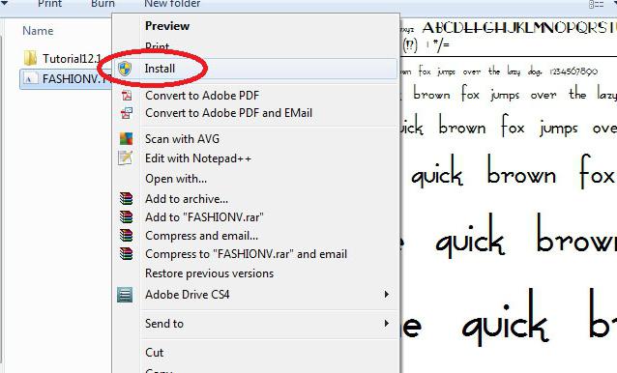The image size is (617, 373).
Task: Click the Notepad++ edit icon
Action: (126, 158)
